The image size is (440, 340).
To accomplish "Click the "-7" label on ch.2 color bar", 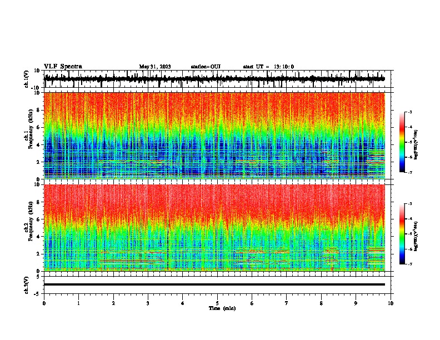I will (x=410, y=264).
